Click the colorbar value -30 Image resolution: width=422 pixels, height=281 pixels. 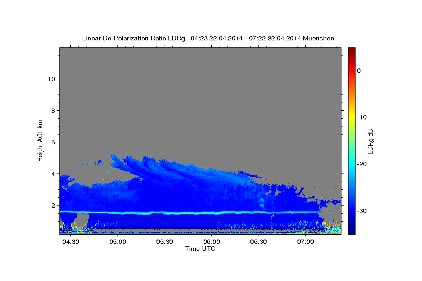point(362,211)
